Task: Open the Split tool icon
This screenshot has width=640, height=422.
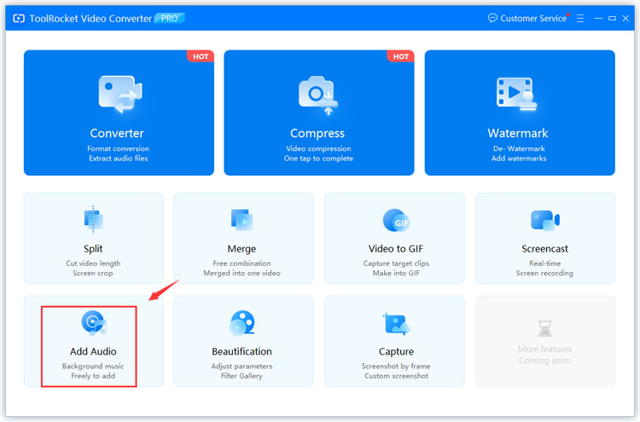Action: pyautogui.click(x=94, y=220)
